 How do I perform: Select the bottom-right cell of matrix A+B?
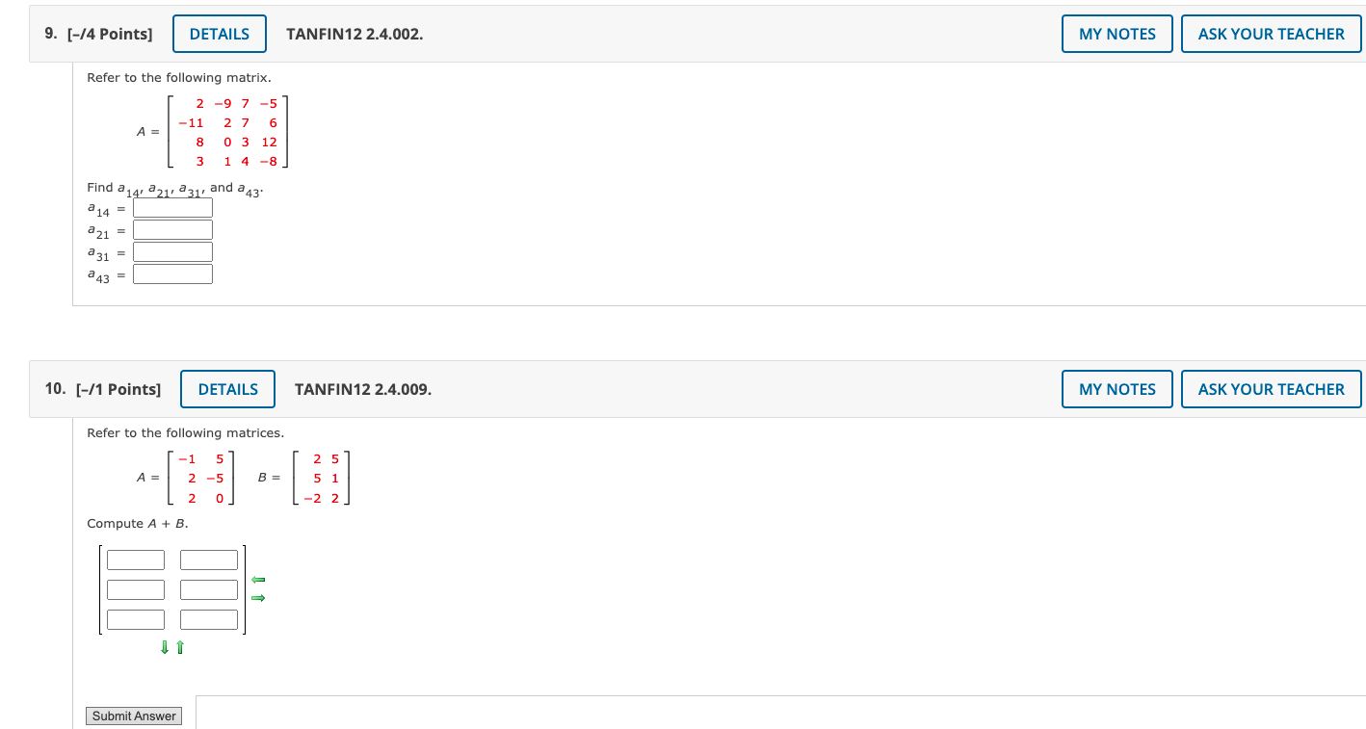point(208,619)
